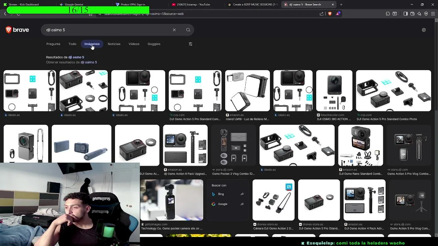Open the Cámara DJI Osmo Action 2 image
The width and height of the screenshot is (438, 246).
click(x=273, y=200)
